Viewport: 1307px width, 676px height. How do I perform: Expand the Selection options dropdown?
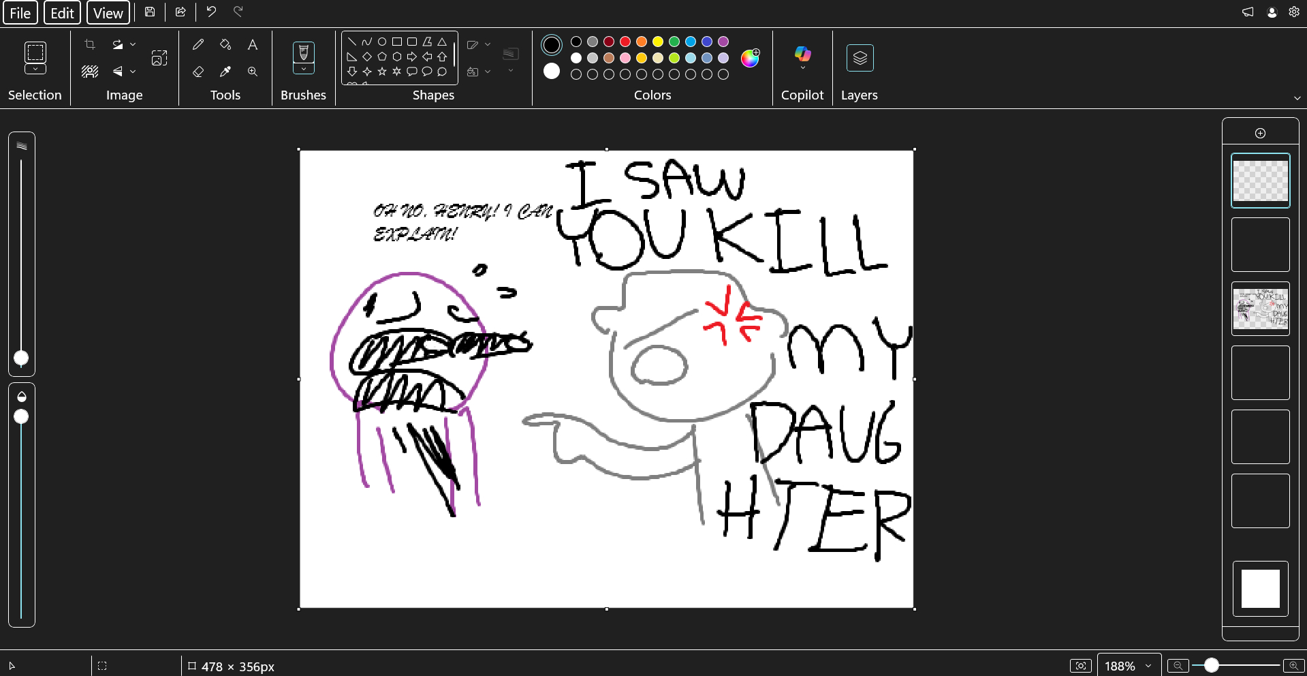click(35, 70)
